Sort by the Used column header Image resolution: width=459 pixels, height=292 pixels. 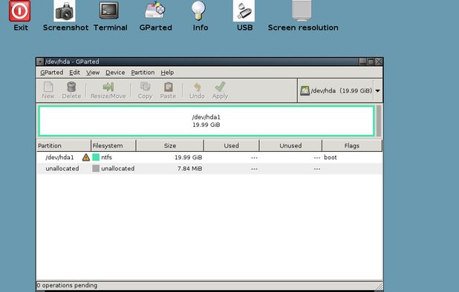(232, 146)
